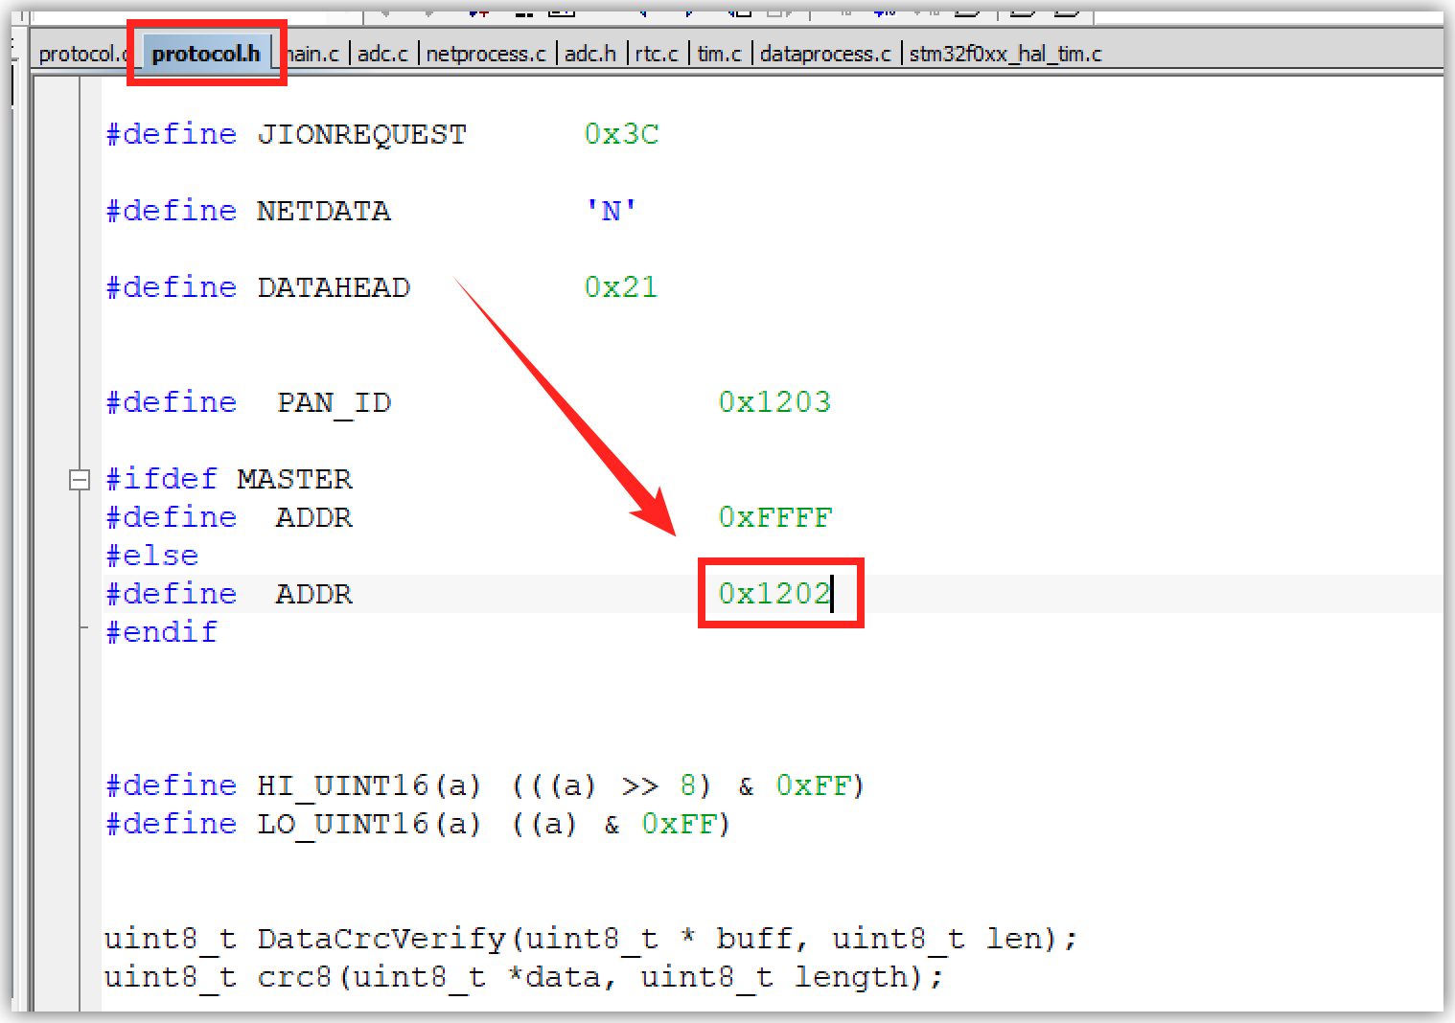Image resolution: width=1455 pixels, height=1023 pixels.
Task: Click the crc8 function name
Action: coord(294,977)
